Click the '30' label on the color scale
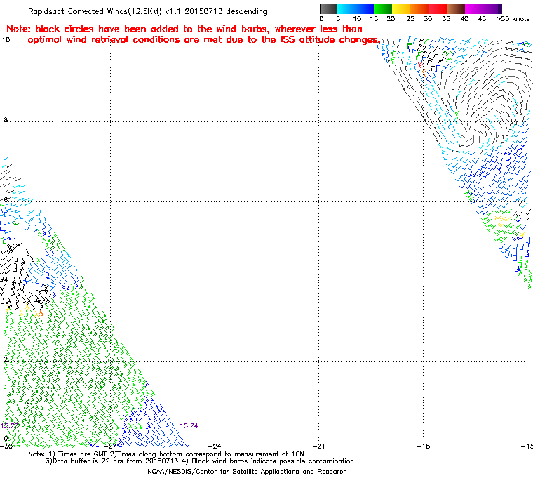The image size is (533, 483). [428, 19]
